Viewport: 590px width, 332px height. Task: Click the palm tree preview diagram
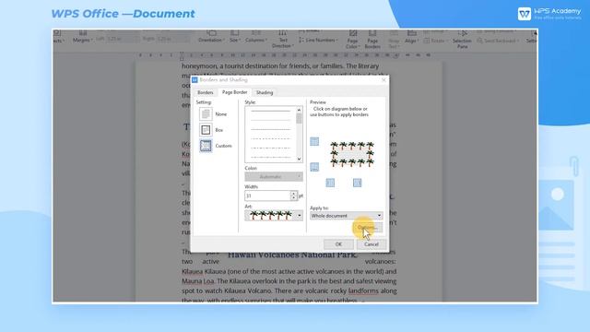pyautogui.click(x=352, y=154)
